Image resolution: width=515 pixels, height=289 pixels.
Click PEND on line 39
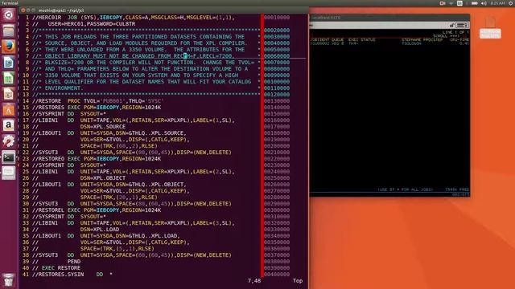(x=74, y=262)
